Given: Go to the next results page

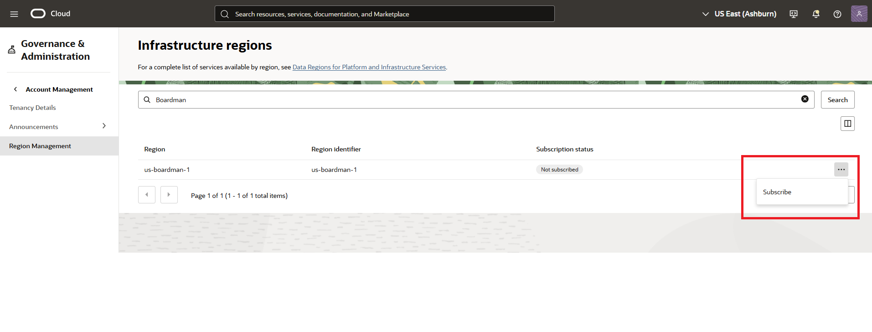Looking at the screenshot, I should (x=169, y=195).
